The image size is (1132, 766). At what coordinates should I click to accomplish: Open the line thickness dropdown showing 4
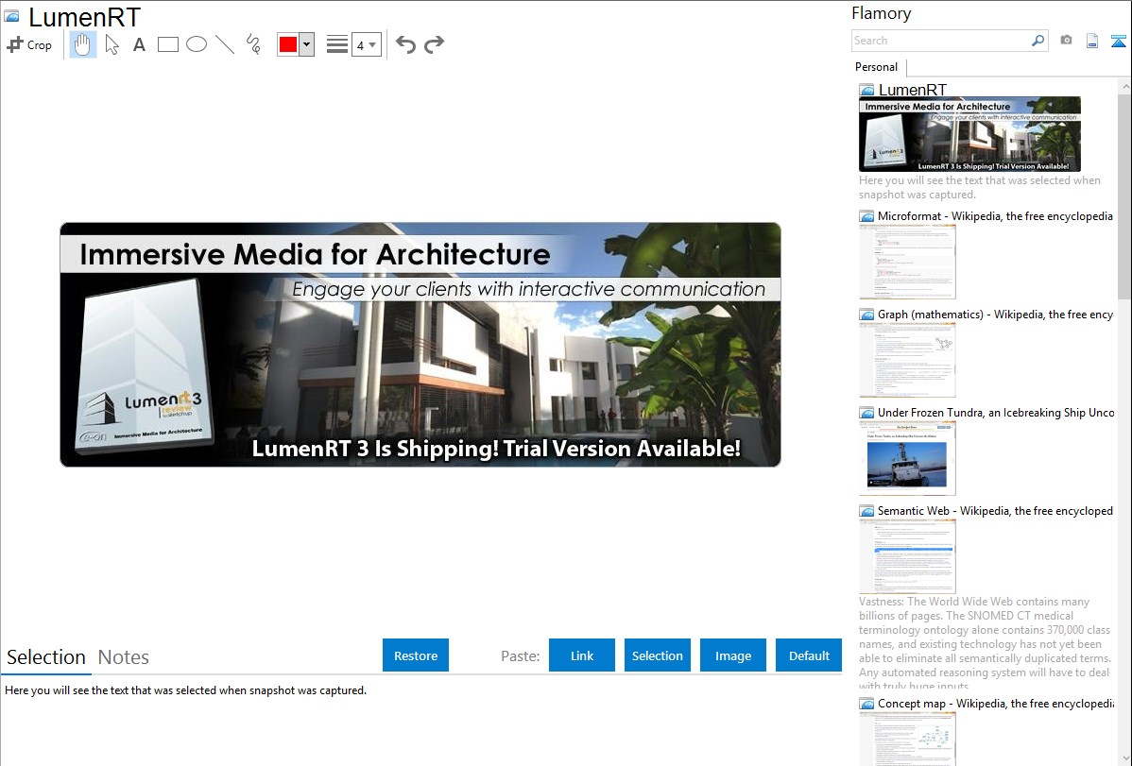[x=367, y=44]
